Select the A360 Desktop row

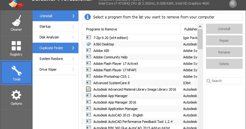pyautogui.click(x=140, y=44)
